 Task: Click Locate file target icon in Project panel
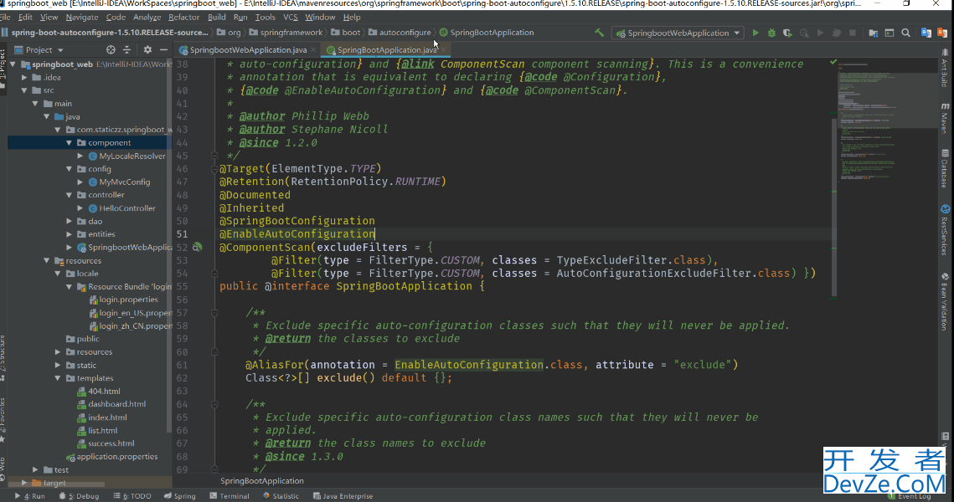point(110,50)
